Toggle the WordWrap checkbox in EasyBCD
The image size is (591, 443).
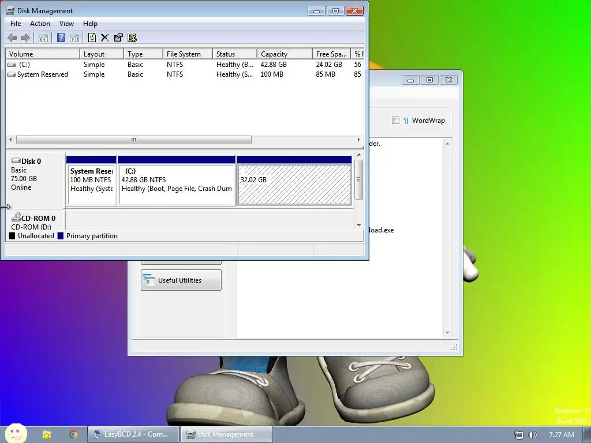(x=395, y=120)
